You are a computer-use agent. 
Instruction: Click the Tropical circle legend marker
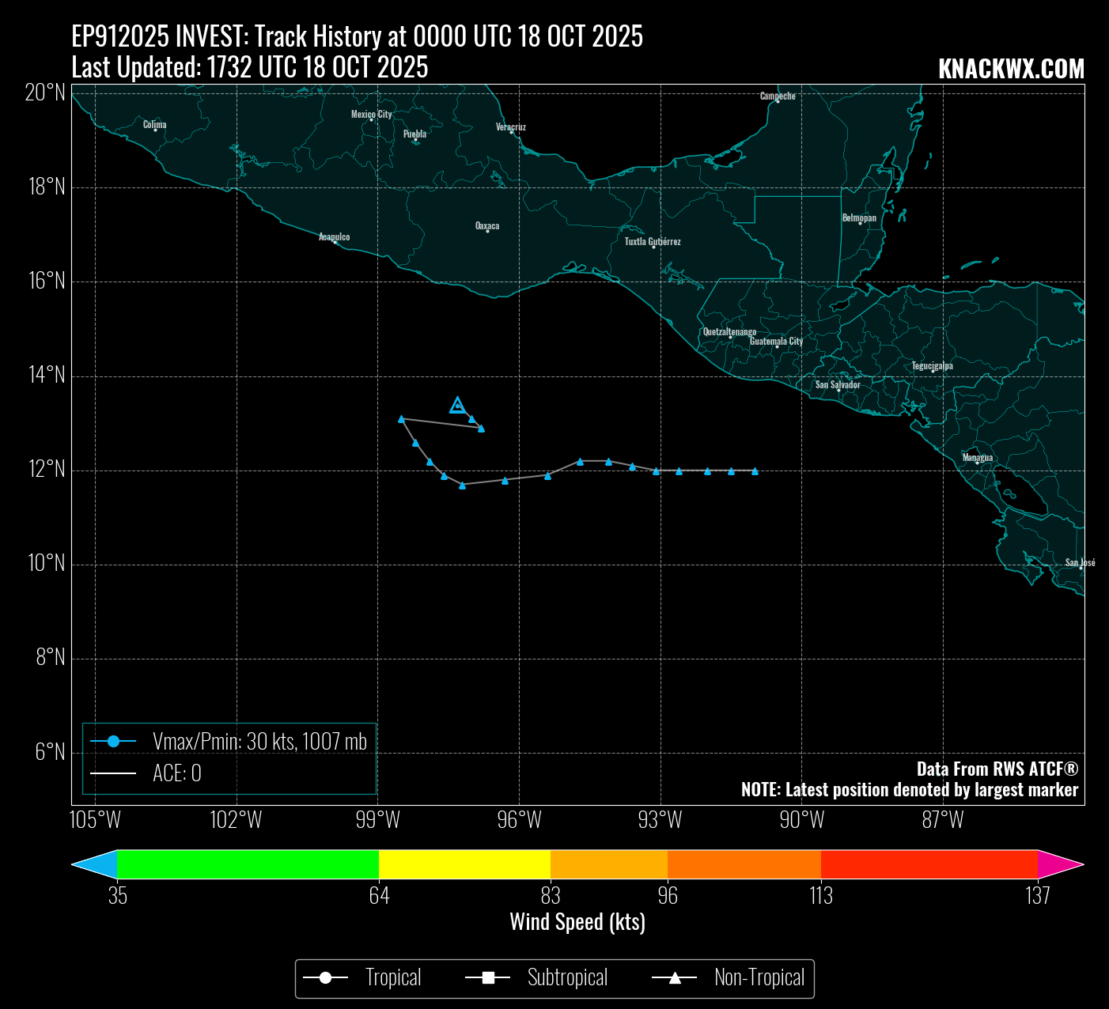pyautogui.click(x=325, y=979)
